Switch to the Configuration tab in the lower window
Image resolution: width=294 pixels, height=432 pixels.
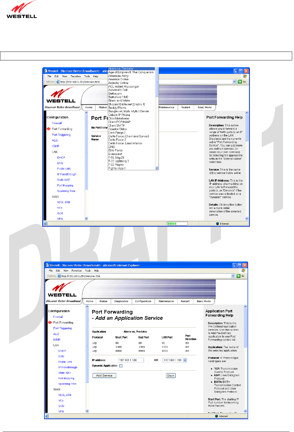pyautogui.click(x=143, y=301)
